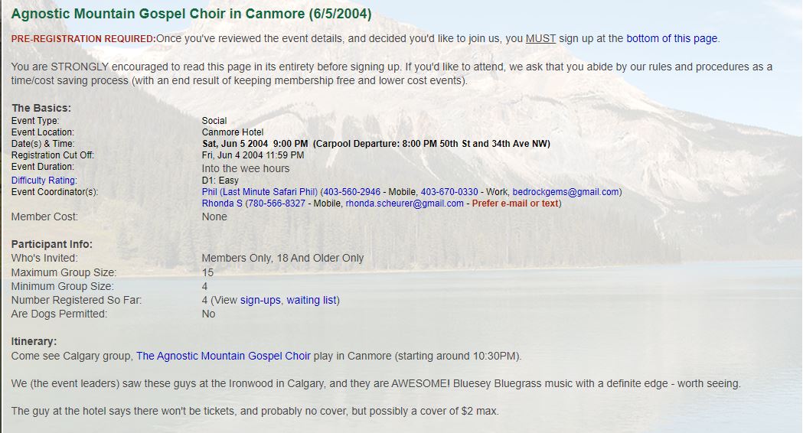Click the "Prefer e-mail or text" note
This screenshot has width=803, height=433.
[515, 203]
